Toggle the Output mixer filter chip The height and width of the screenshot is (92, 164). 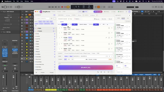[x=41, y=24]
